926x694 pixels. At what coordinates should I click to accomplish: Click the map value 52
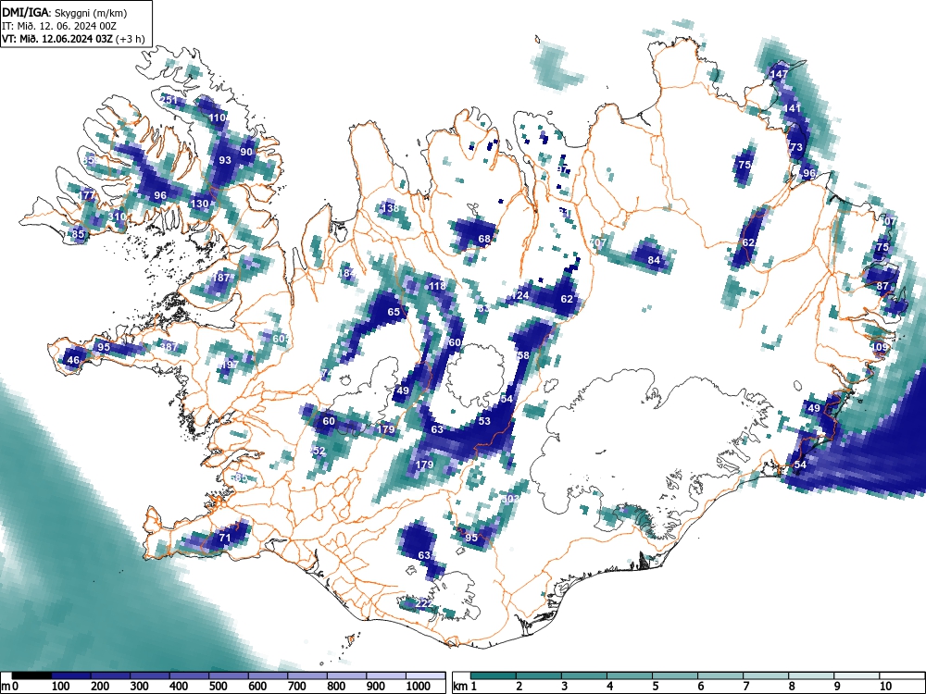point(319,451)
